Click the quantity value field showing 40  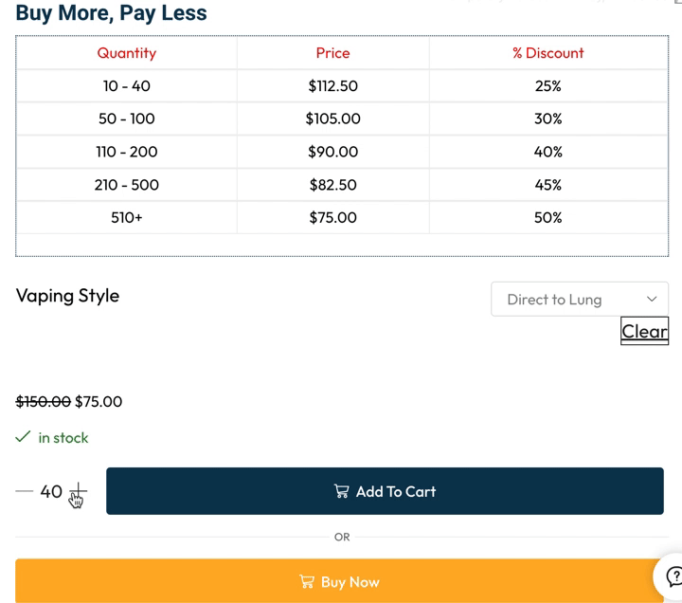click(x=51, y=491)
